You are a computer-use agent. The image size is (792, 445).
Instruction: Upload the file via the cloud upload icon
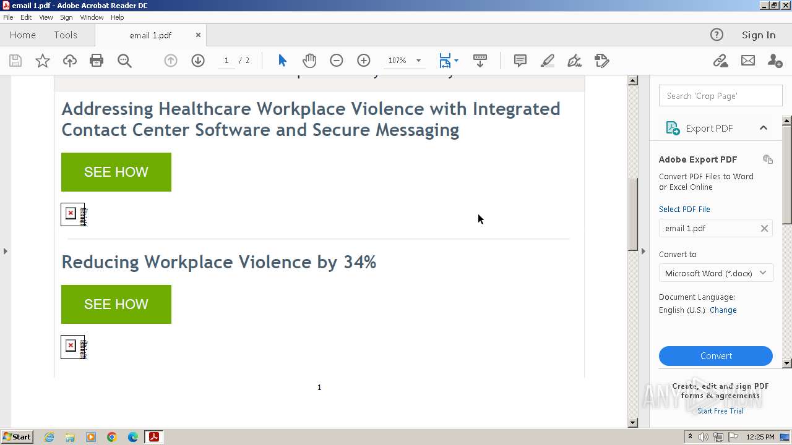pos(70,61)
